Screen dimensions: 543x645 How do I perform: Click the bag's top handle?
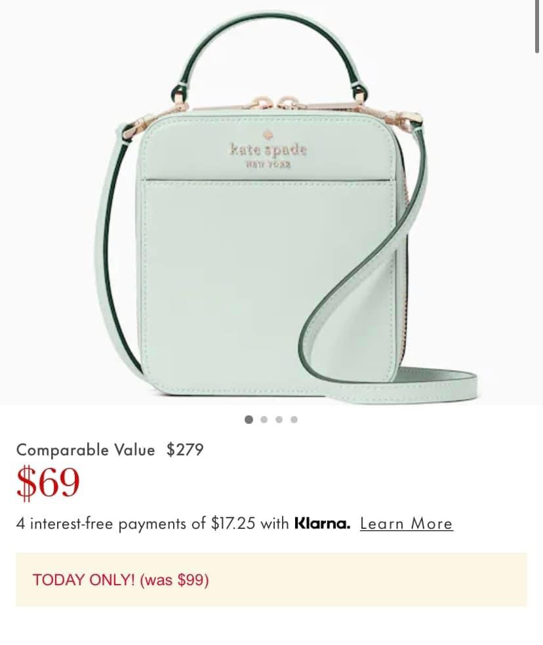click(270, 58)
